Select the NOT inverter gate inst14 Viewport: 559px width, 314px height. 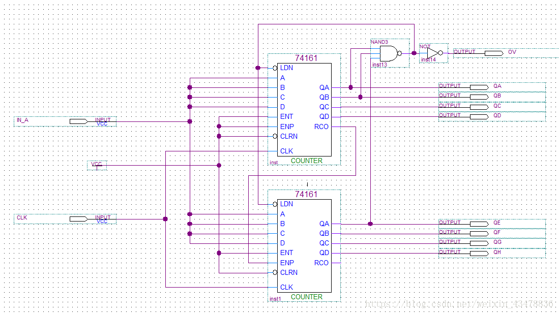(x=434, y=53)
